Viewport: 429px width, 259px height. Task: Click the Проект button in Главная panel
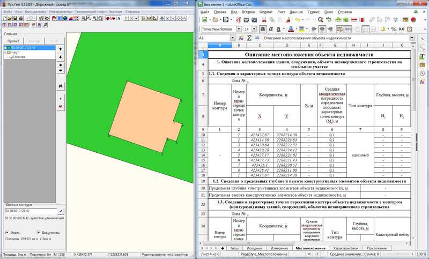14,41
